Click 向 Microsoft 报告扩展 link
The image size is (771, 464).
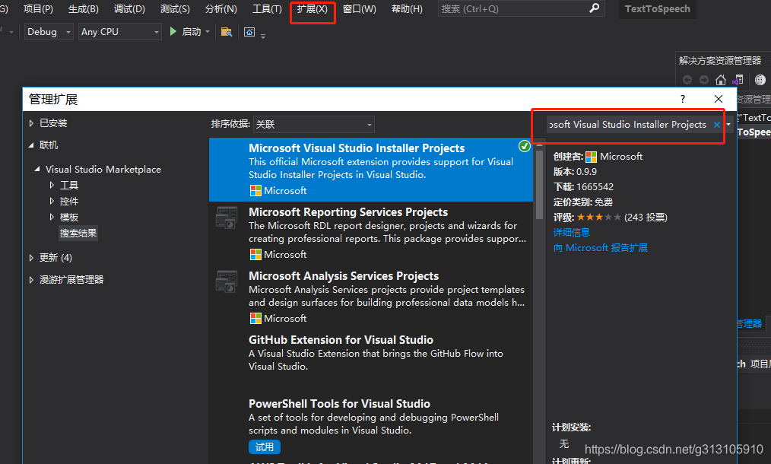coord(601,247)
